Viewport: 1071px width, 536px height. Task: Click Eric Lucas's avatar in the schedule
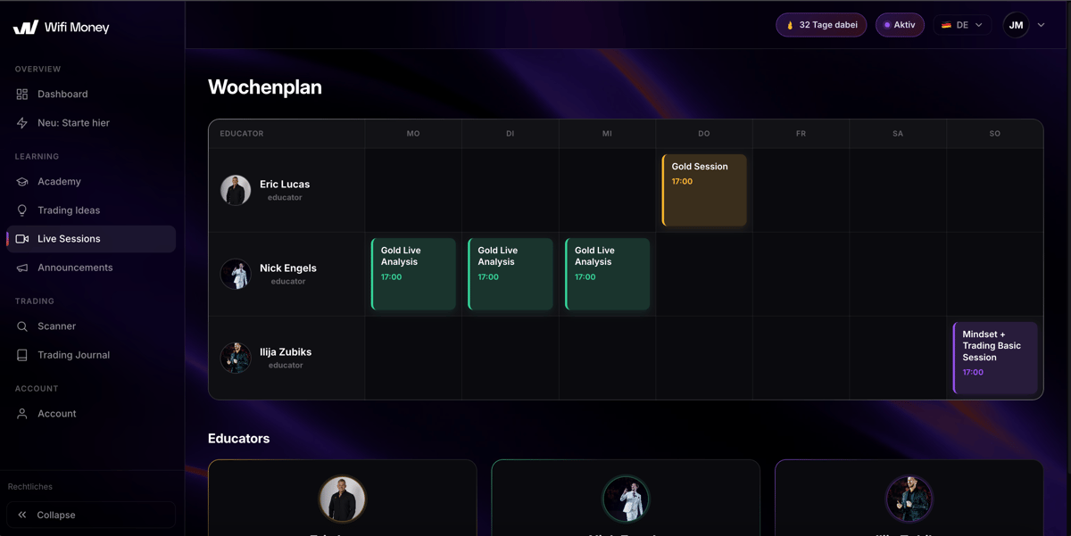(x=236, y=190)
